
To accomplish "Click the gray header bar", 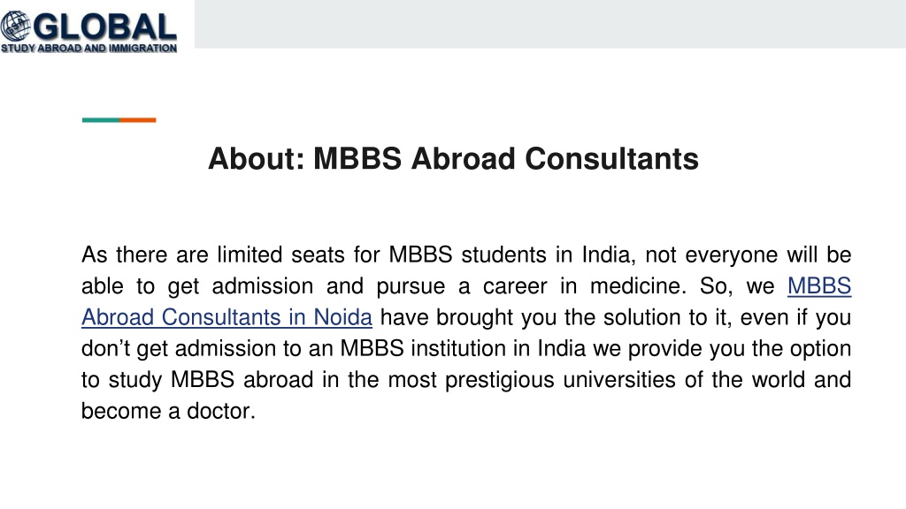I will pyautogui.click(x=550, y=24).
